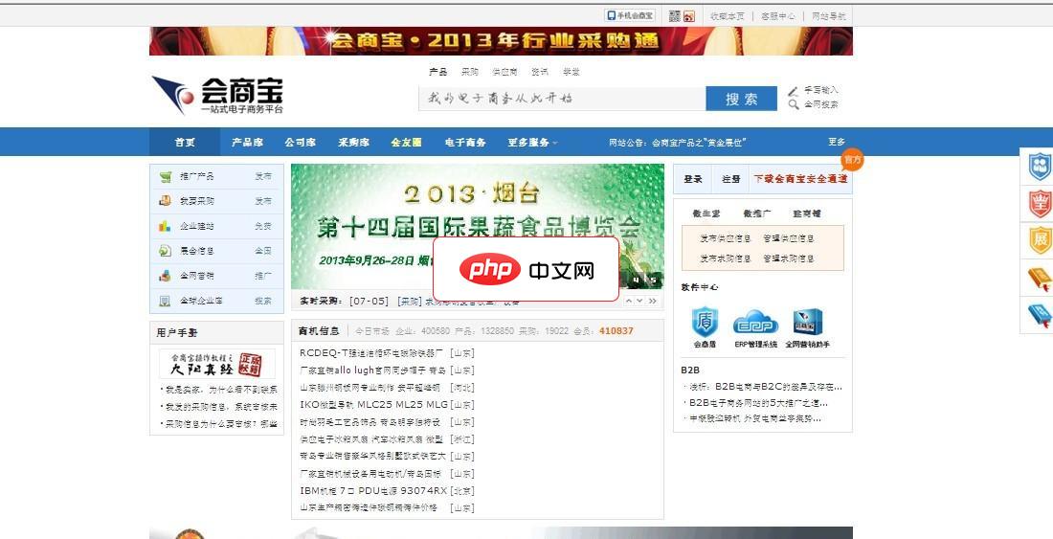This screenshot has width=1053, height=539.
Task: Click the 展会信息 green icon
Action: tap(166, 251)
